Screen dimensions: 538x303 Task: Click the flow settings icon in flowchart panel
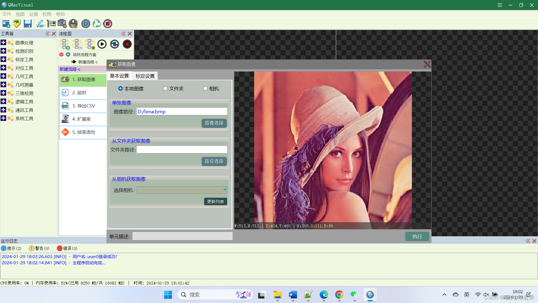(90, 44)
